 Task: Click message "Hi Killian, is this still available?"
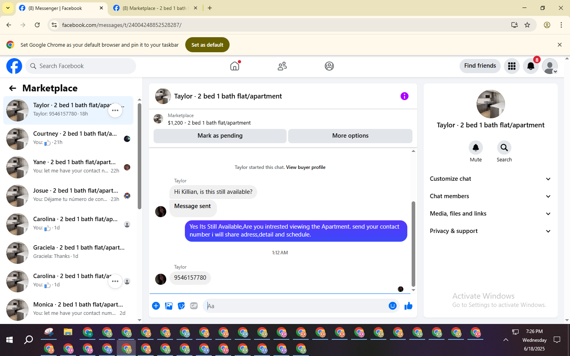coord(213,192)
